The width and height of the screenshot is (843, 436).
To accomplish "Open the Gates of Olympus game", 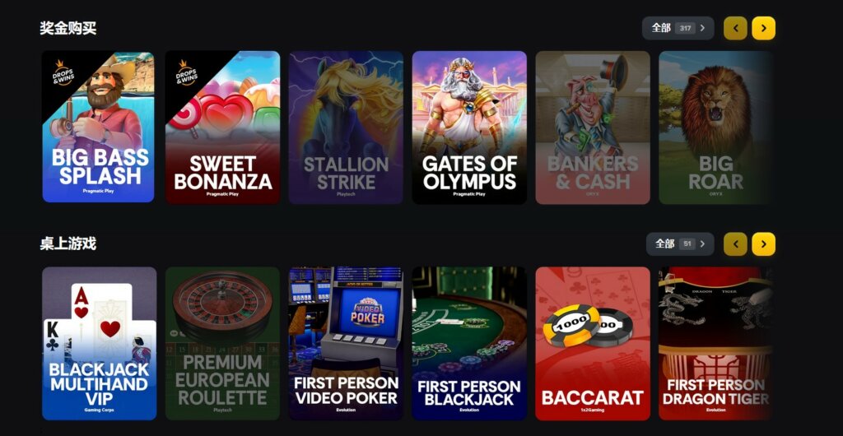I will click(469, 128).
